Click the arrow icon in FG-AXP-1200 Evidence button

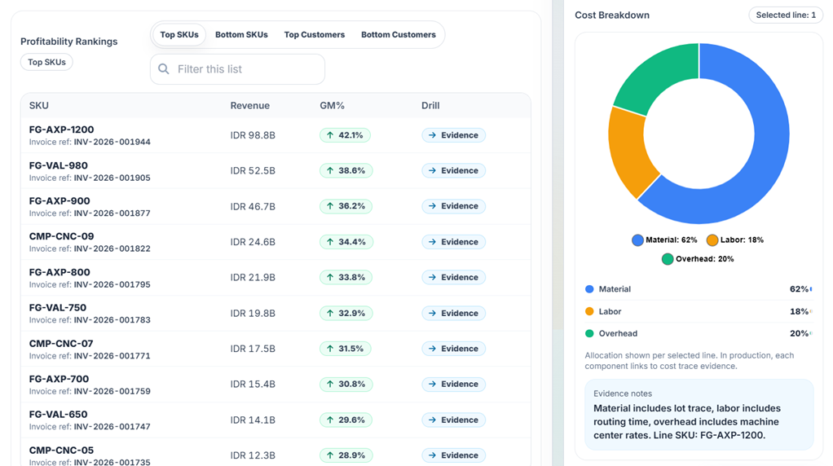[432, 135]
